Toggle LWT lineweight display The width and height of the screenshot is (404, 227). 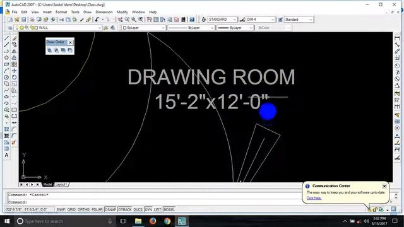(157, 209)
